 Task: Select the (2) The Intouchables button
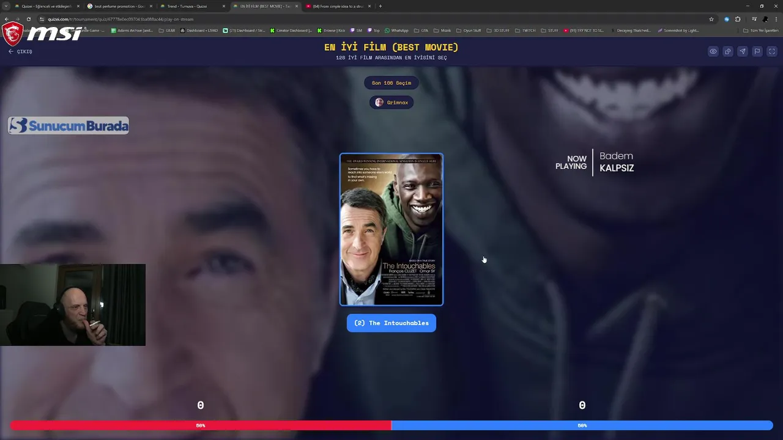pyautogui.click(x=391, y=323)
